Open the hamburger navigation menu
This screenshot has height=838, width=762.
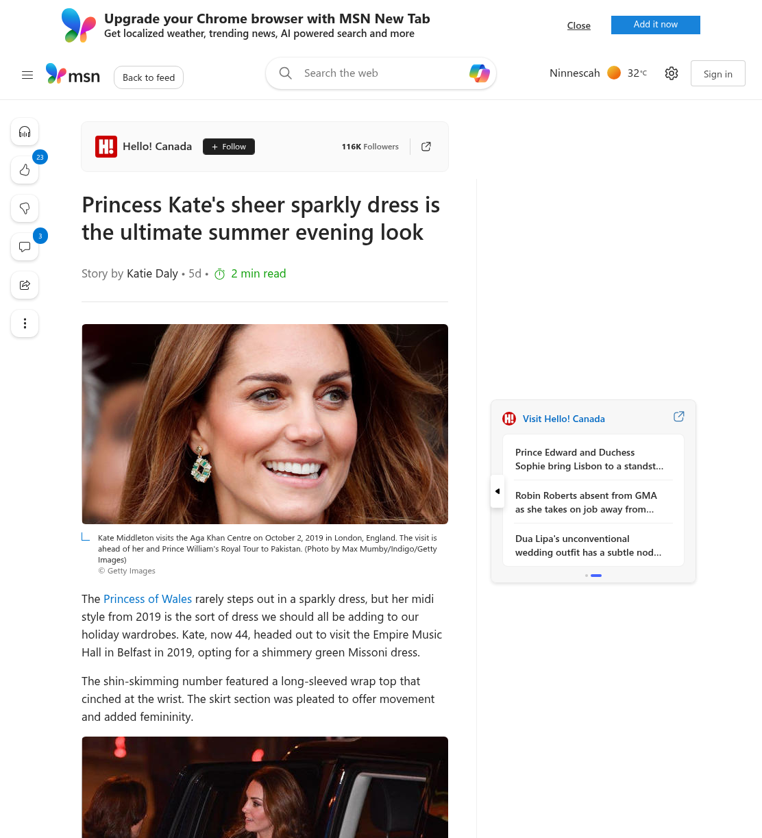click(x=27, y=75)
